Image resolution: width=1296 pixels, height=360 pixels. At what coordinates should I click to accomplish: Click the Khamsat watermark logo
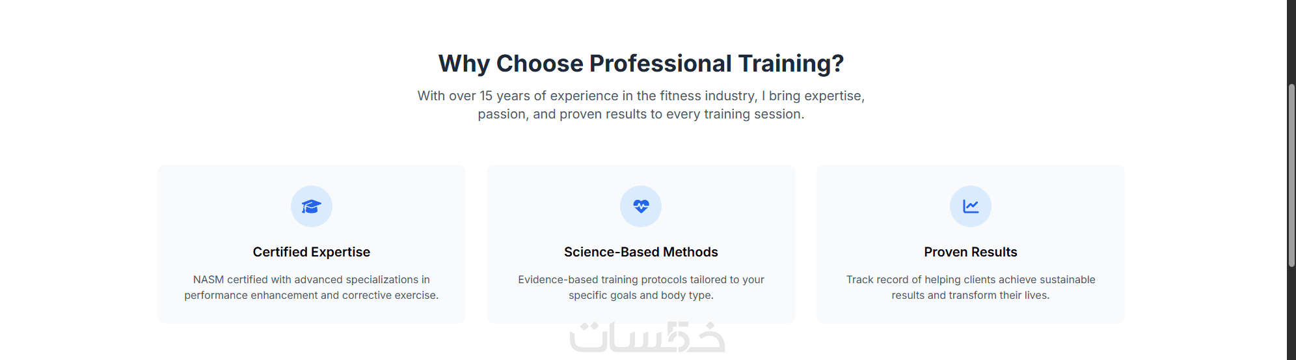click(647, 337)
